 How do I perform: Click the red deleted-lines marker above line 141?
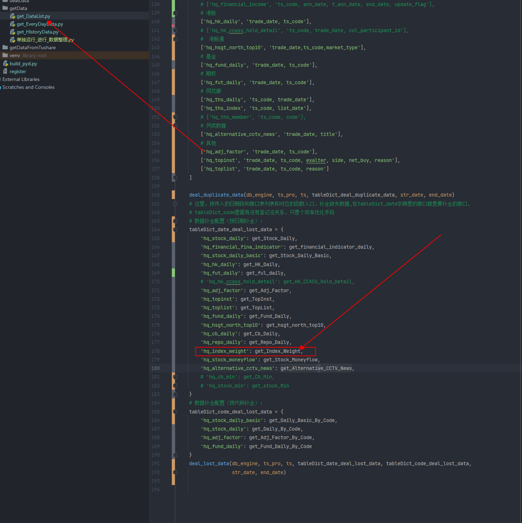[x=173, y=26]
